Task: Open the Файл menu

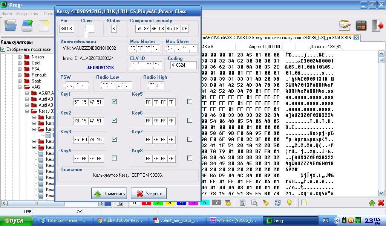Action: [x=7, y=14]
